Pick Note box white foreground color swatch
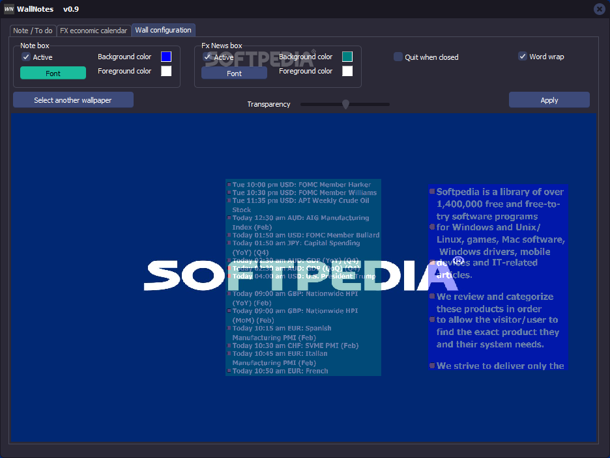The image size is (610, 458). (x=166, y=71)
